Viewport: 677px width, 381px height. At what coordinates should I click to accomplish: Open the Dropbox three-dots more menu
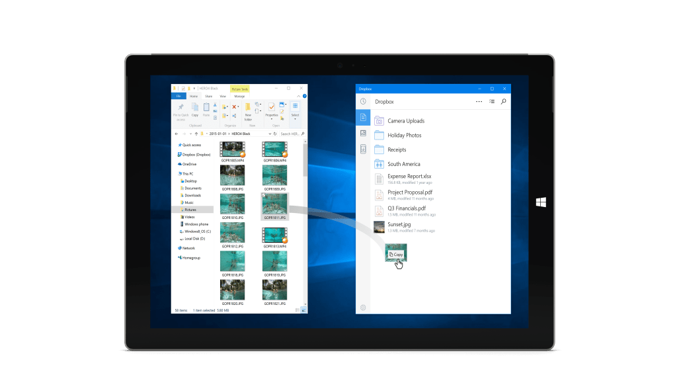(479, 101)
